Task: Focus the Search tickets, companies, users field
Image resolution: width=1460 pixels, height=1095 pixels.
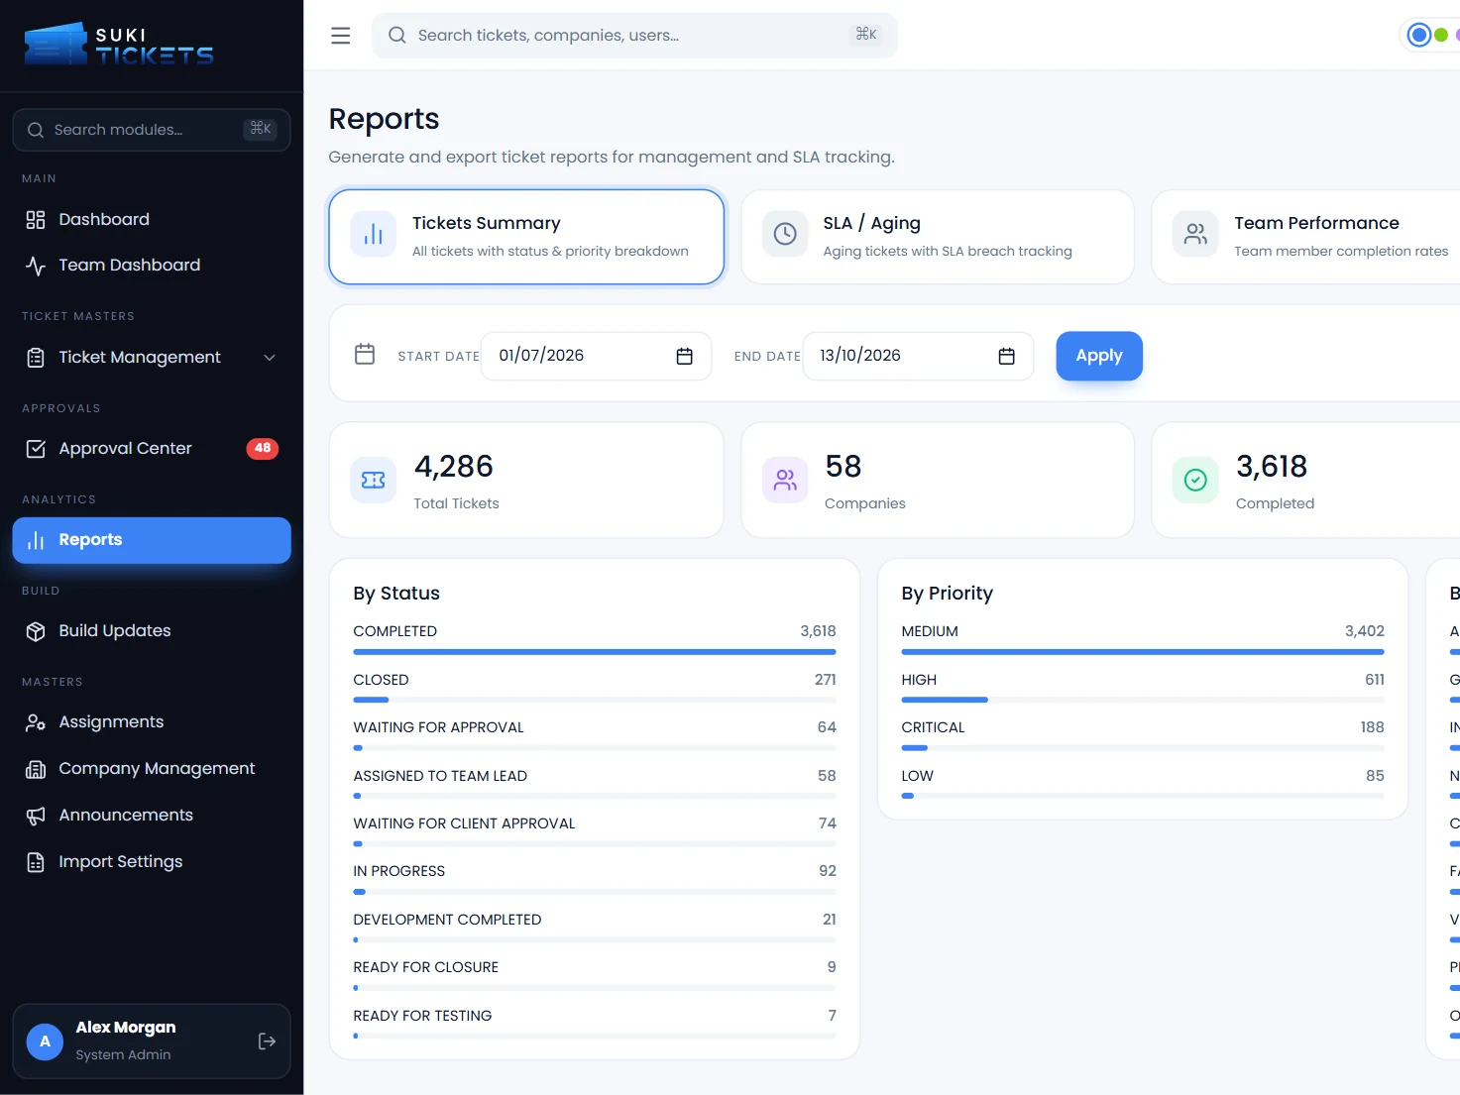Action: coord(634,36)
